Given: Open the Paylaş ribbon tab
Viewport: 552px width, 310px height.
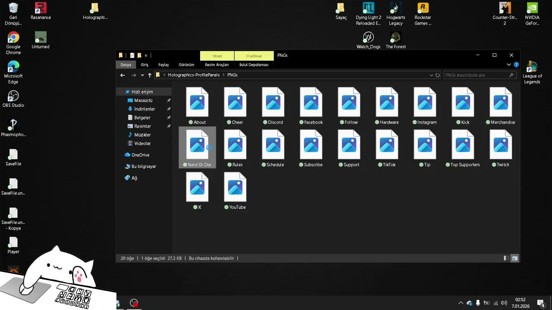Looking at the screenshot, I should [x=163, y=65].
